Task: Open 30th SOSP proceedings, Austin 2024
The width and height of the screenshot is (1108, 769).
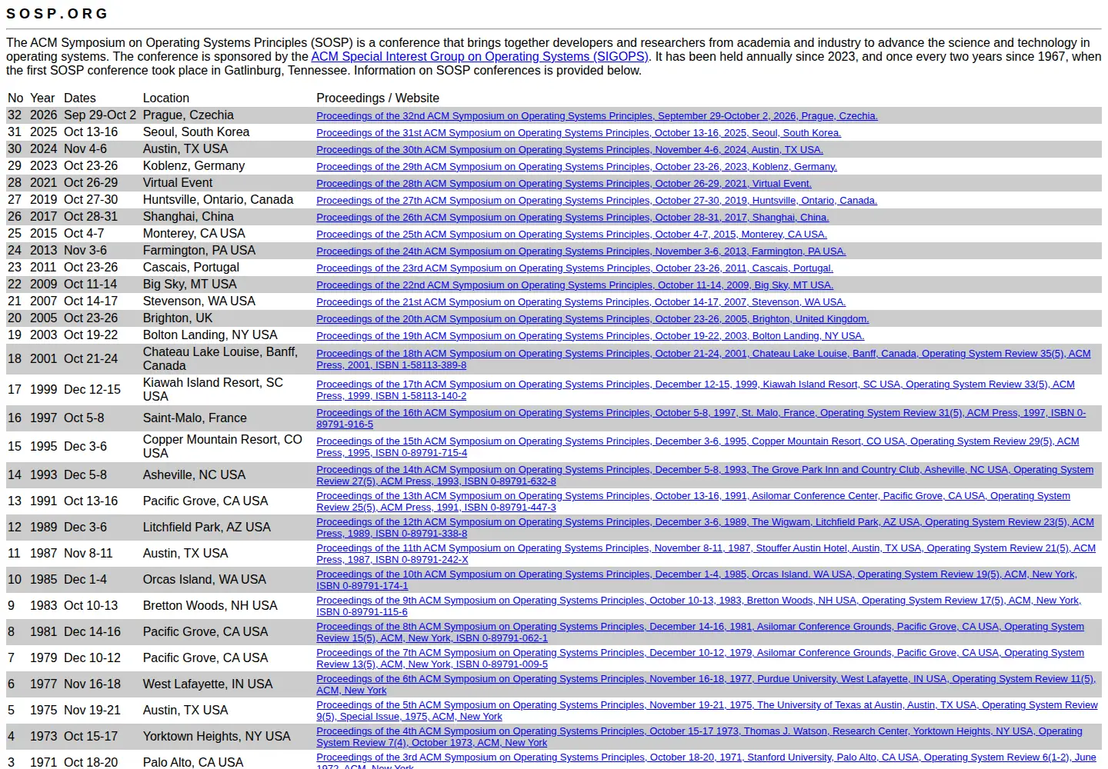Action: 570,150
